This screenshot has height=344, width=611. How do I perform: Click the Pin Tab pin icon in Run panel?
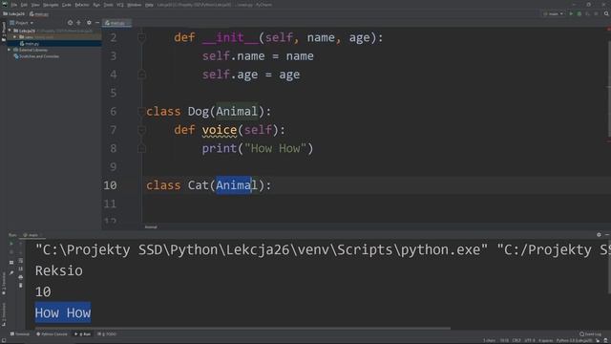coord(11,273)
